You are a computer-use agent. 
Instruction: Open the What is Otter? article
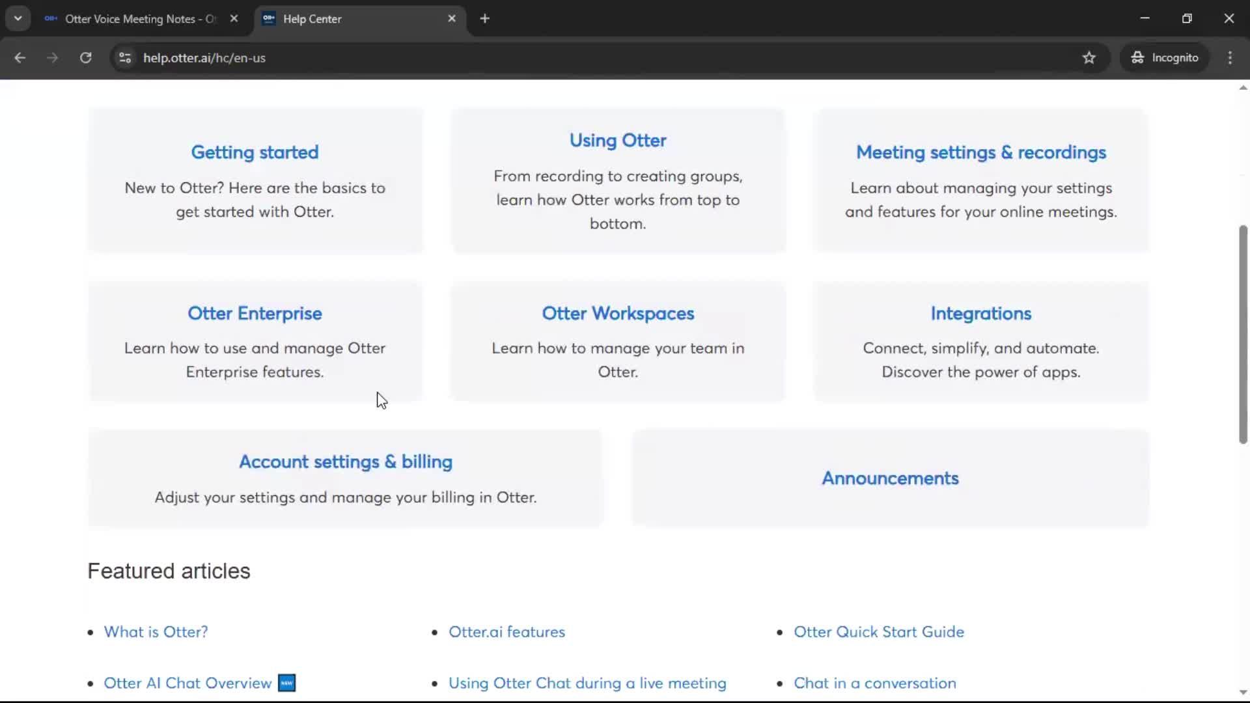(156, 632)
